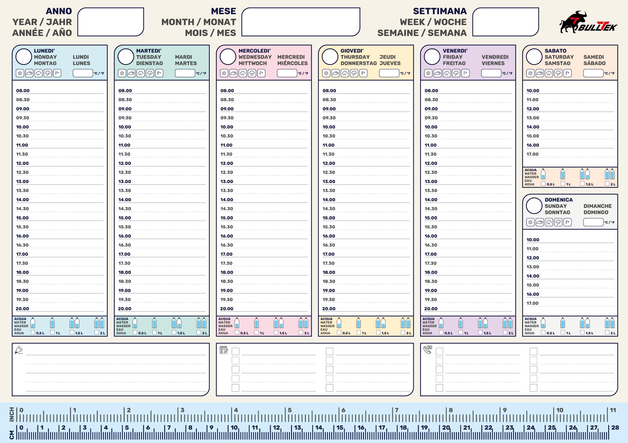The image size is (628, 443).
Task: Mark the sun icon under Martedi'
Action: click(122, 73)
